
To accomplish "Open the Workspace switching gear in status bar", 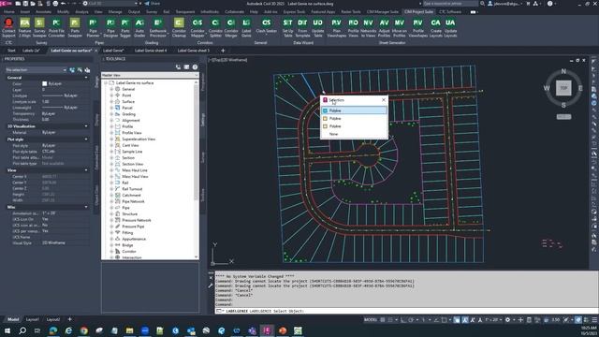I will [507, 320].
